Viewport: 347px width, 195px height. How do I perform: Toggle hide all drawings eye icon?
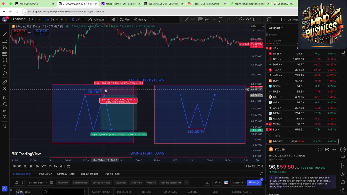[x=5, y=117]
